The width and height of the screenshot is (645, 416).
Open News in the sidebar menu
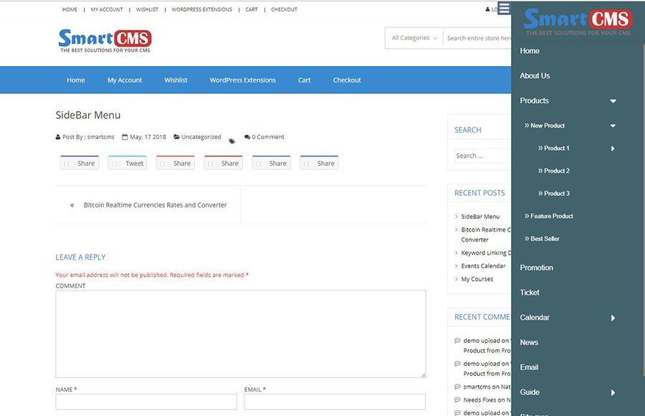point(529,342)
